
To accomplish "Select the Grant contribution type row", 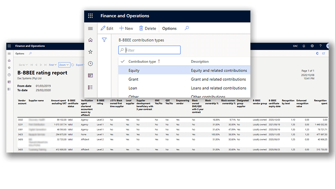I will (134, 79).
